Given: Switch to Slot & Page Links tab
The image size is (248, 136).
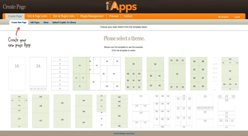Looking at the screenshot, I should pos(37,16).
